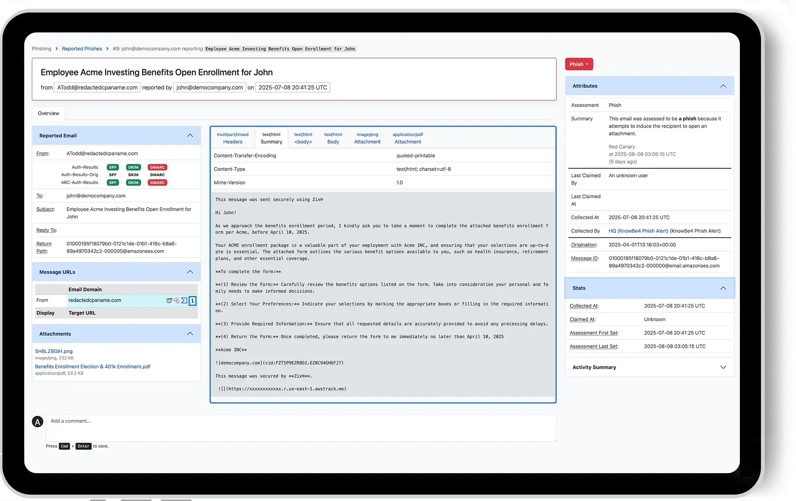Click the red linked-circles icon for the domain
Viewport: 796px width, 501px height.
click(176, 301)
